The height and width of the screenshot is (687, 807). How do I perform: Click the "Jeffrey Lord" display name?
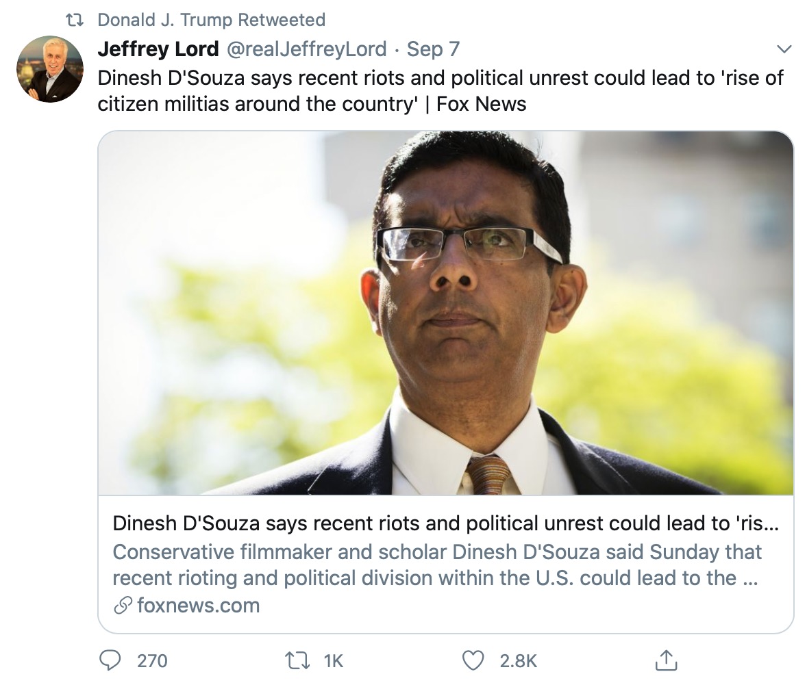(158, 49)
